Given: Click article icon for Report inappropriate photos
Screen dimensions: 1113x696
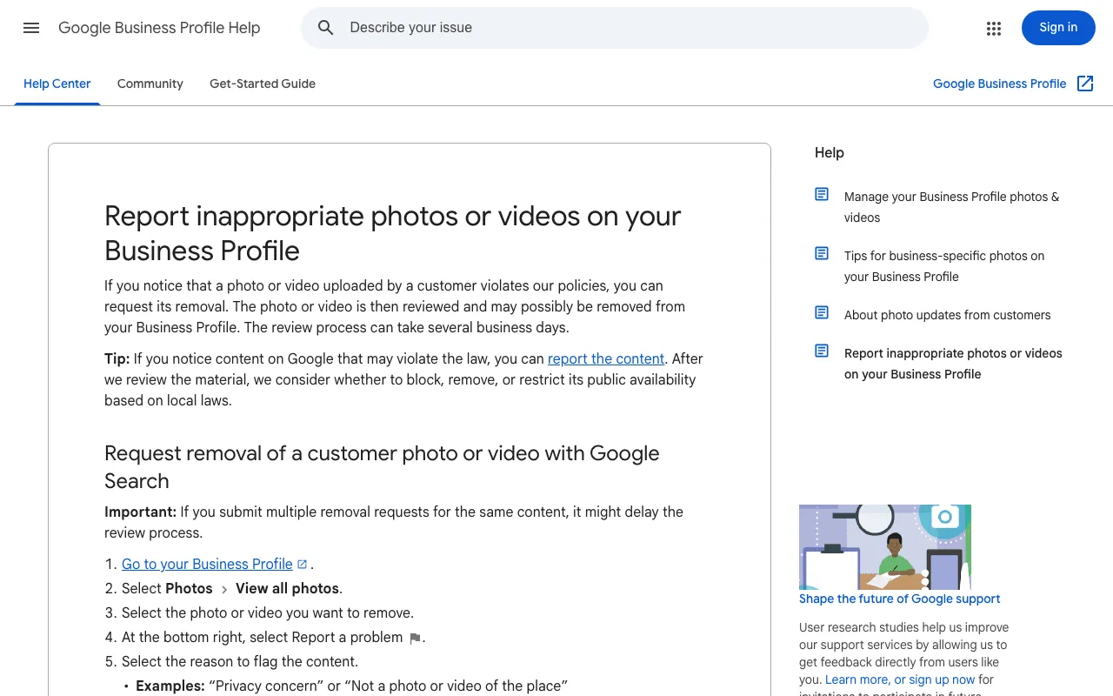Looking at the screenshot, I should coord(822,351).
